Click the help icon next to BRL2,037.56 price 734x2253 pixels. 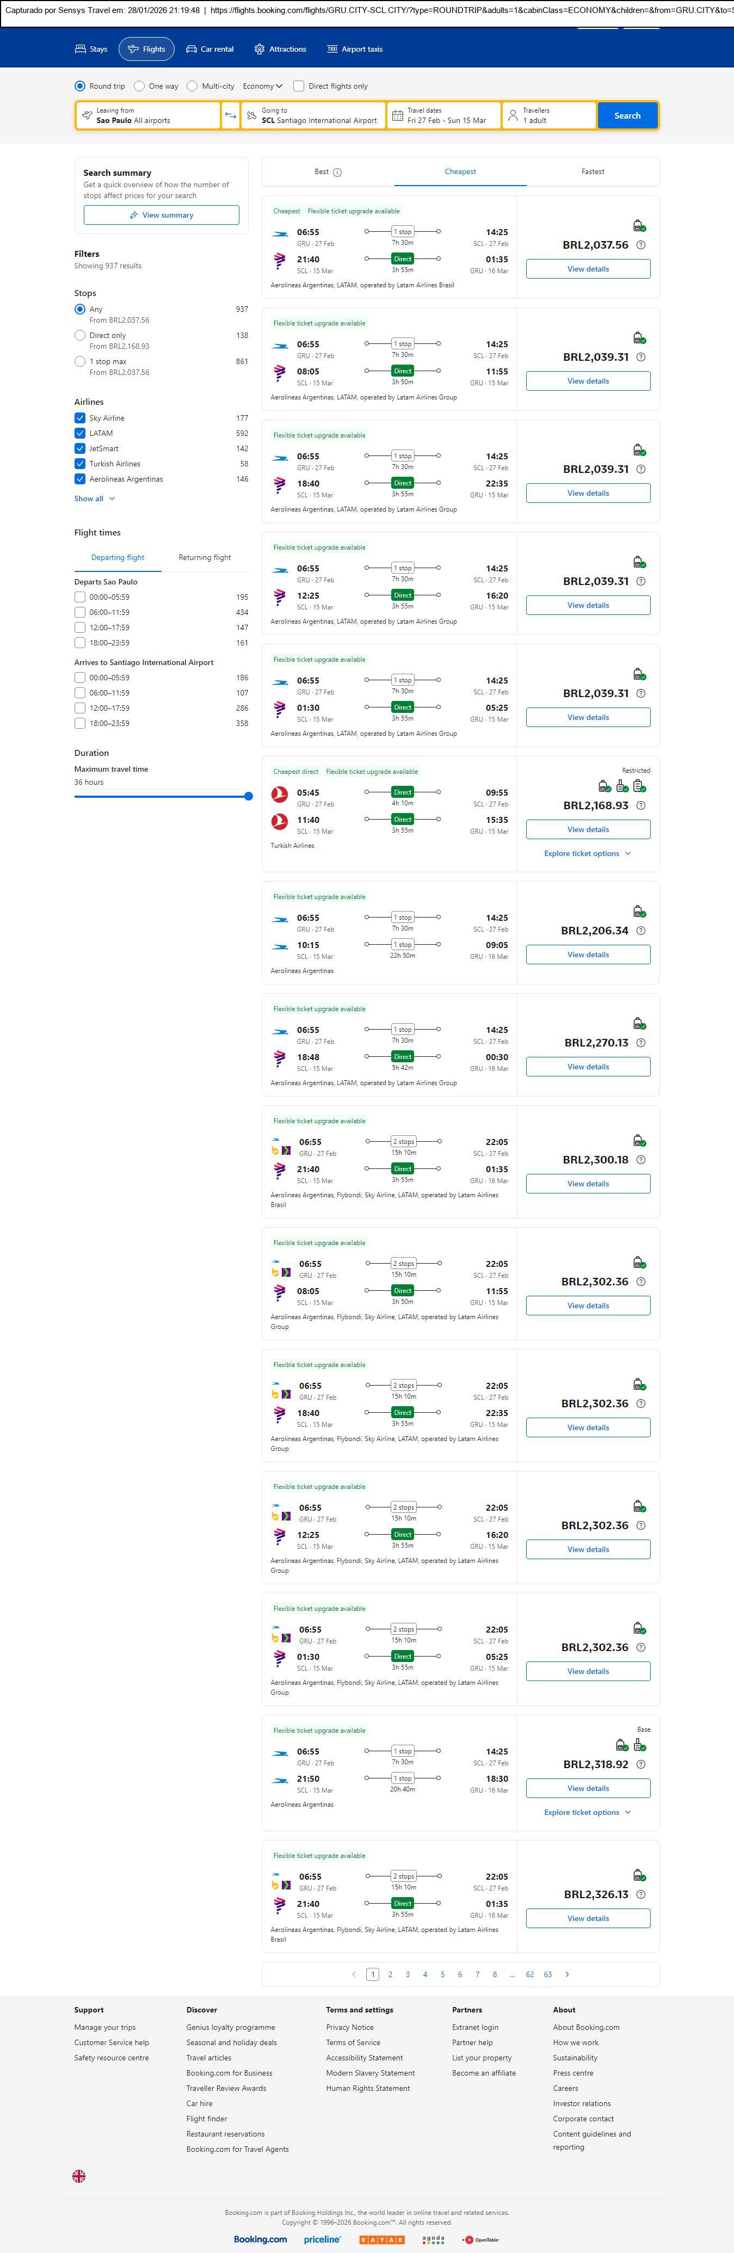[x=640, y=246]
